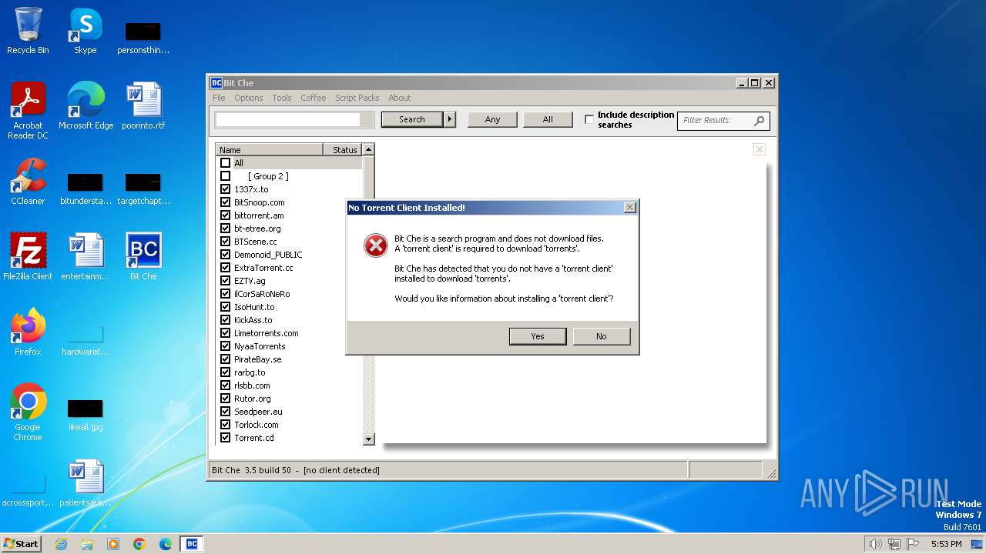Click the Any button
The image size is (986, 554).
pos(492,119)
